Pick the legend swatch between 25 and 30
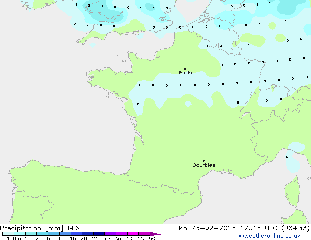The height and width of the screenshot is (240, 311). point(99,234)
